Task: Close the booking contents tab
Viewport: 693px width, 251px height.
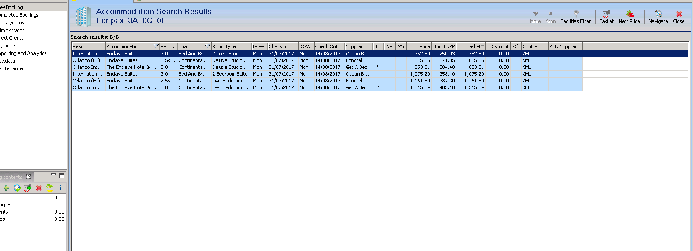Action: [x=28, y=177]
